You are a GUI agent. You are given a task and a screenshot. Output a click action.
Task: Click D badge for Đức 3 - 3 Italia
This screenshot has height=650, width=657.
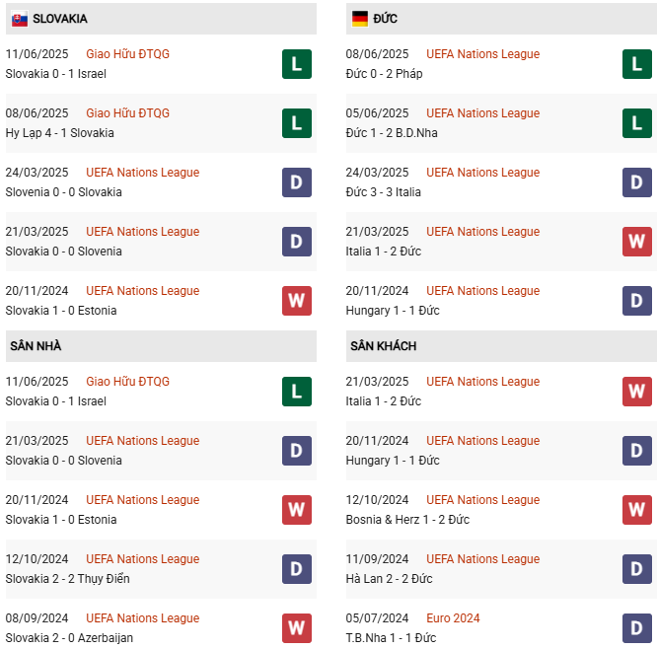pyautogui.click(x=637, y=182)
